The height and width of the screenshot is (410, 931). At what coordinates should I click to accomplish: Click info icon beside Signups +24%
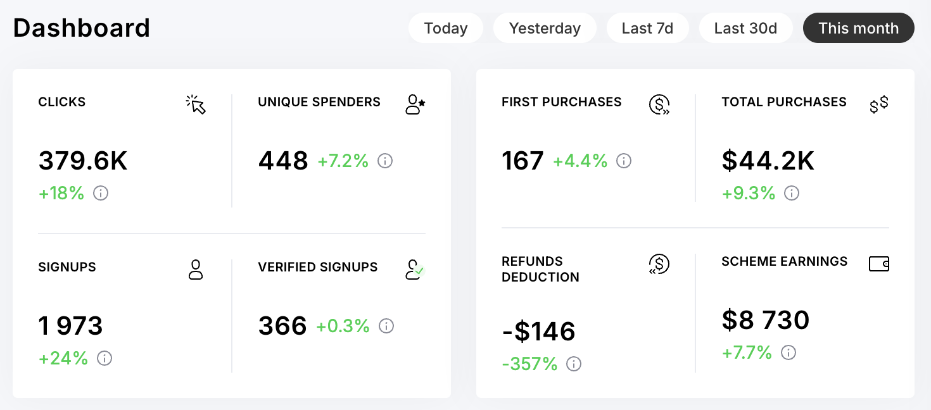(104, 358)
